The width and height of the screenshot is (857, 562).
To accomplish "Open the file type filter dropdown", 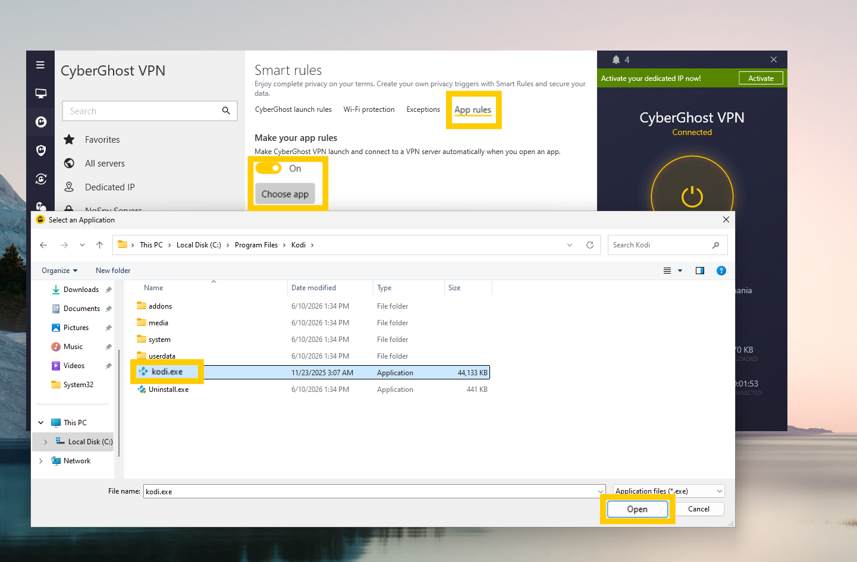I will point(669,491).
